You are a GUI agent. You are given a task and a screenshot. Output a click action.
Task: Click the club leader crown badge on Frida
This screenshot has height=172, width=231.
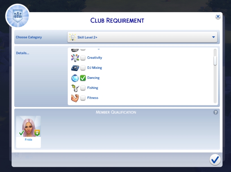point(37,133)
